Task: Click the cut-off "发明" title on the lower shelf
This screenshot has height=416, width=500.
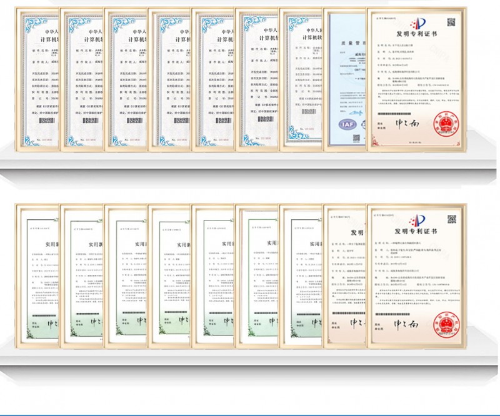Action: pos(357,233)
